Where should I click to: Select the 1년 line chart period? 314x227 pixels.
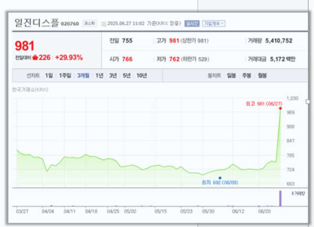coord(99,75)
